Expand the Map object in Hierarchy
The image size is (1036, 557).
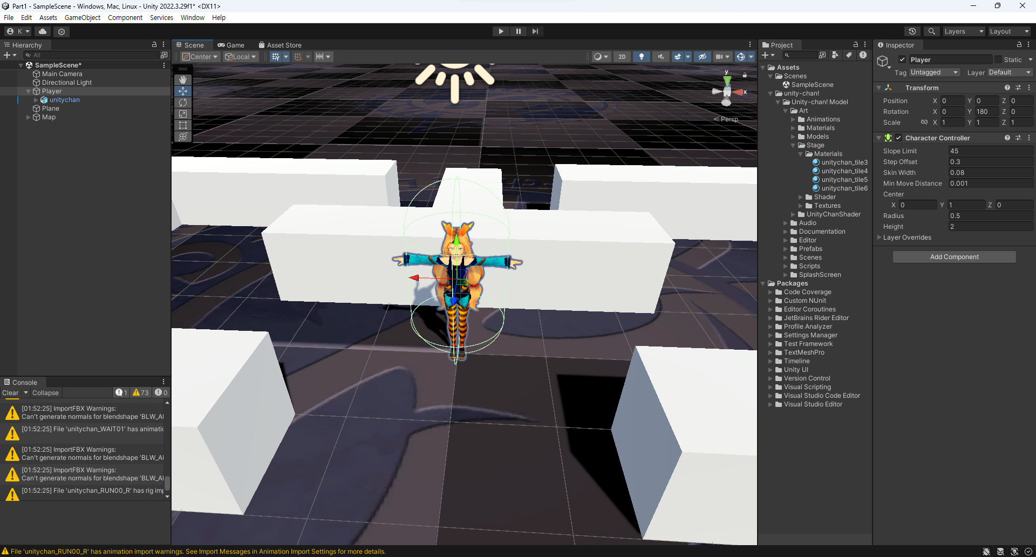[x=29, y=117]
